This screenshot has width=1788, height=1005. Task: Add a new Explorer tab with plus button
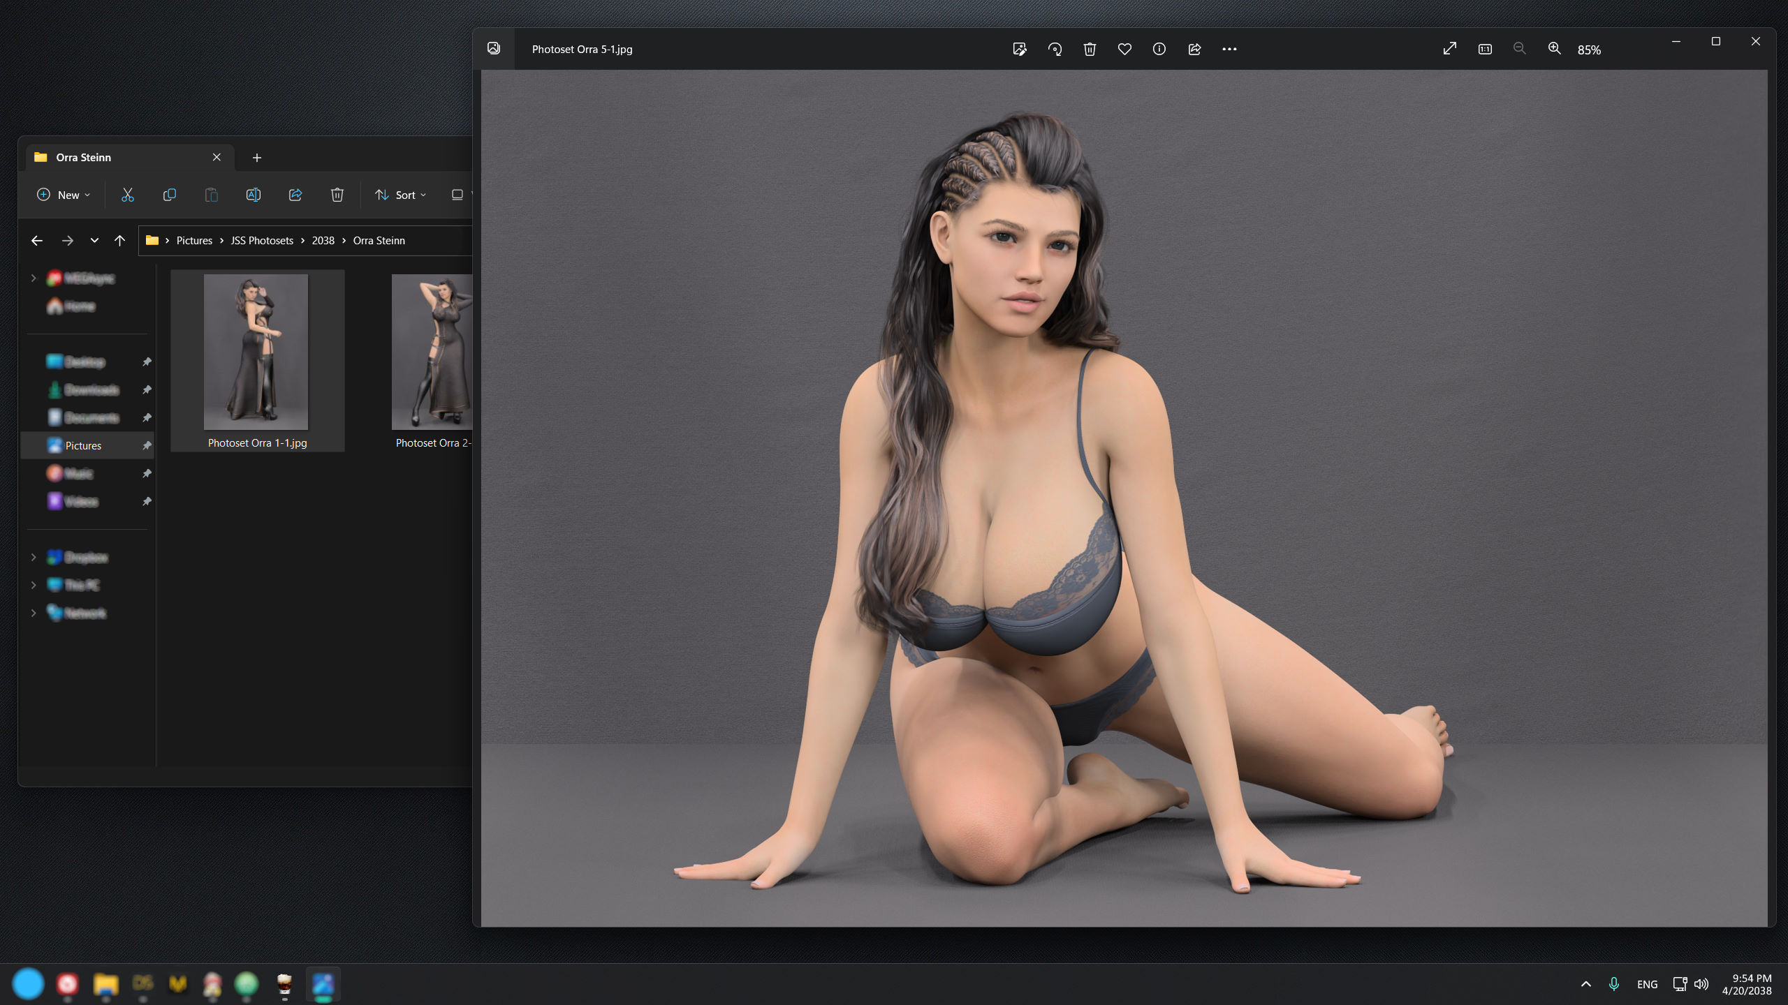[x=257, y=158]
